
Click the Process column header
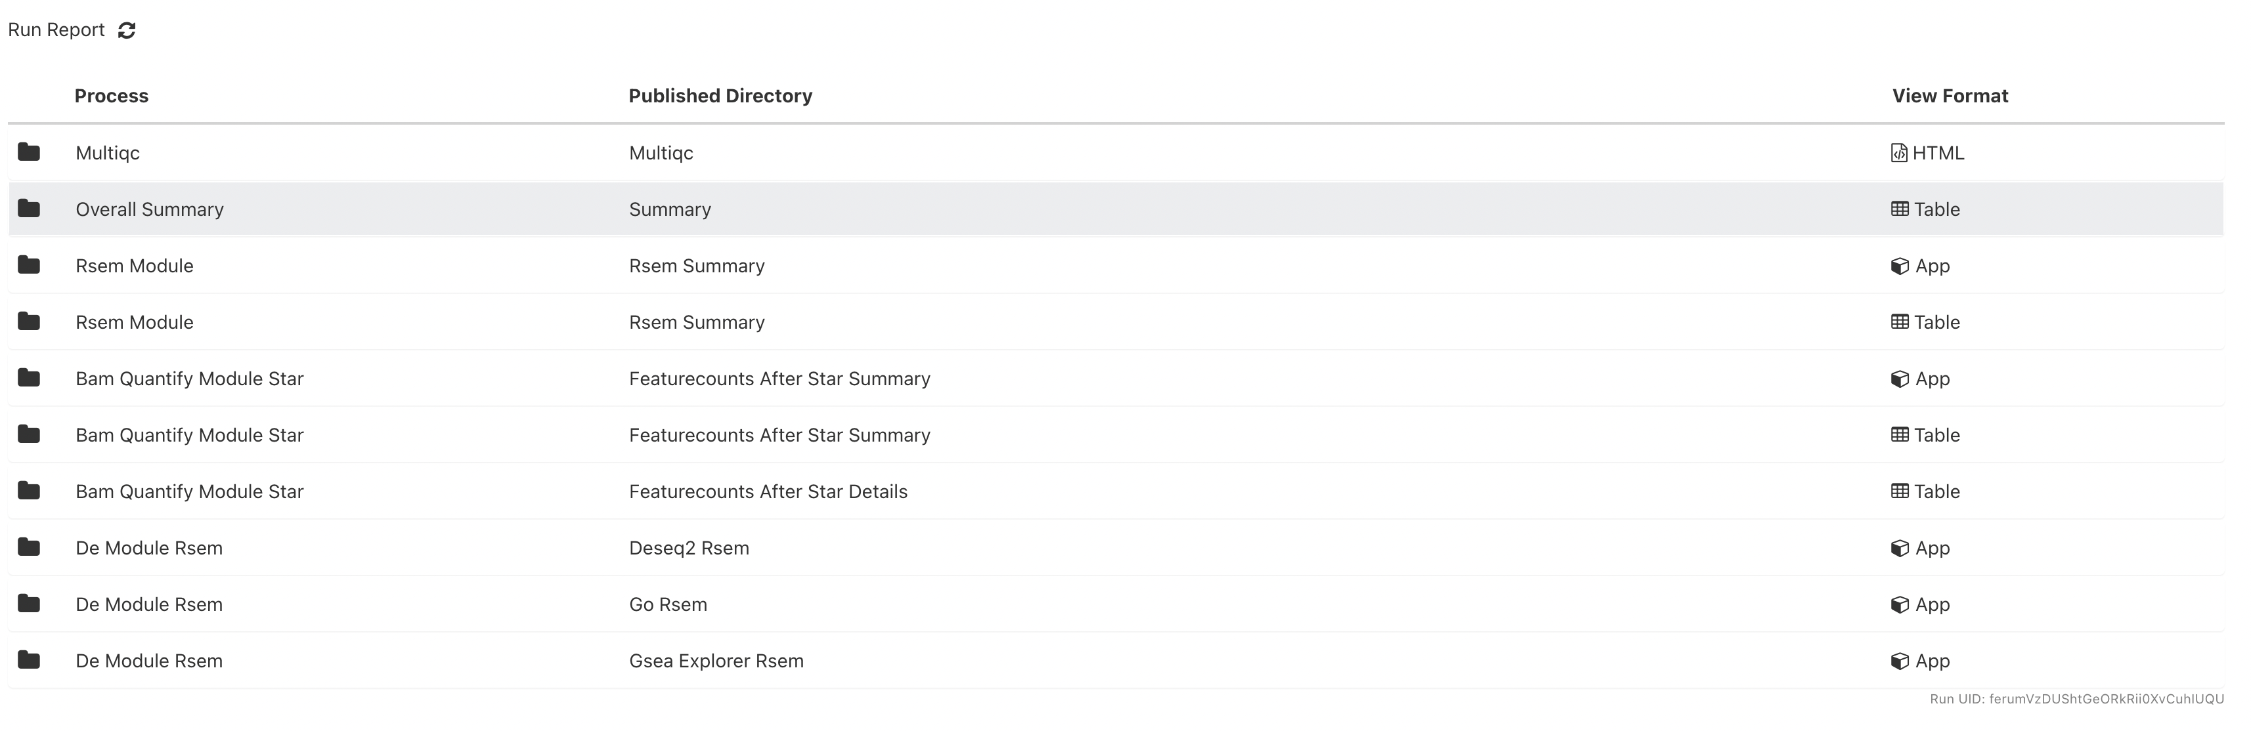click(x=111, y=96)
